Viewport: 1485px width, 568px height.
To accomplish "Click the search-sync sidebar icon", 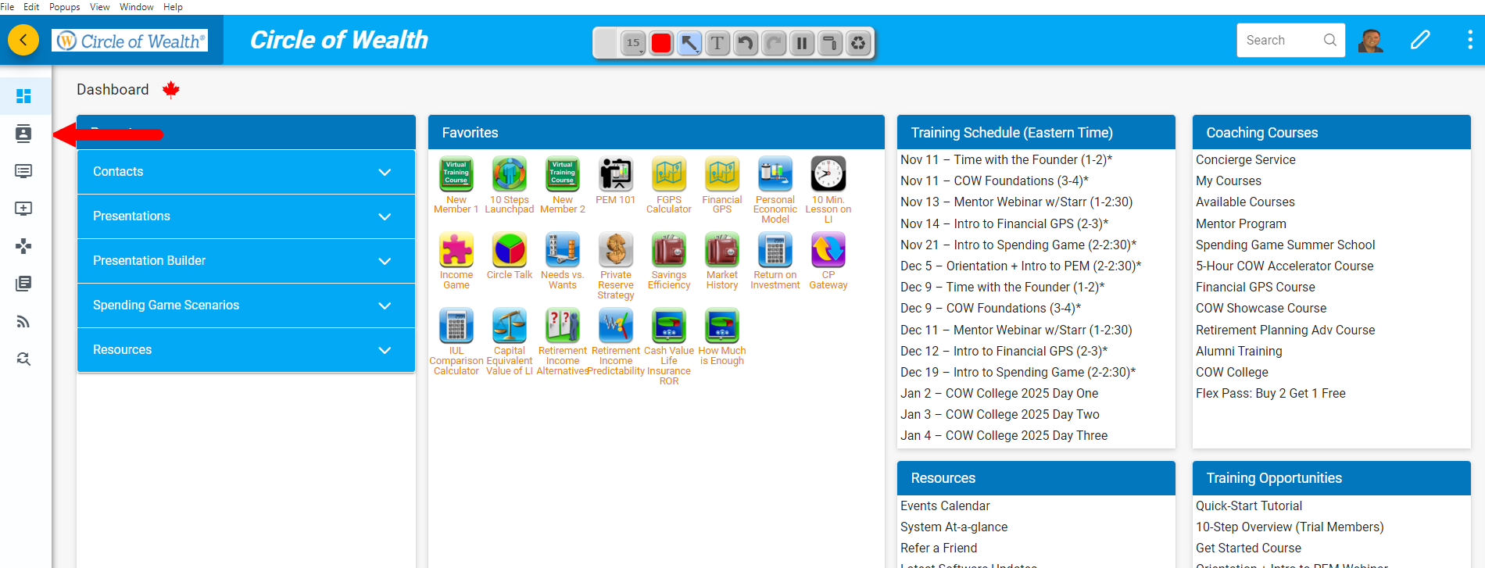I will 23,359.
